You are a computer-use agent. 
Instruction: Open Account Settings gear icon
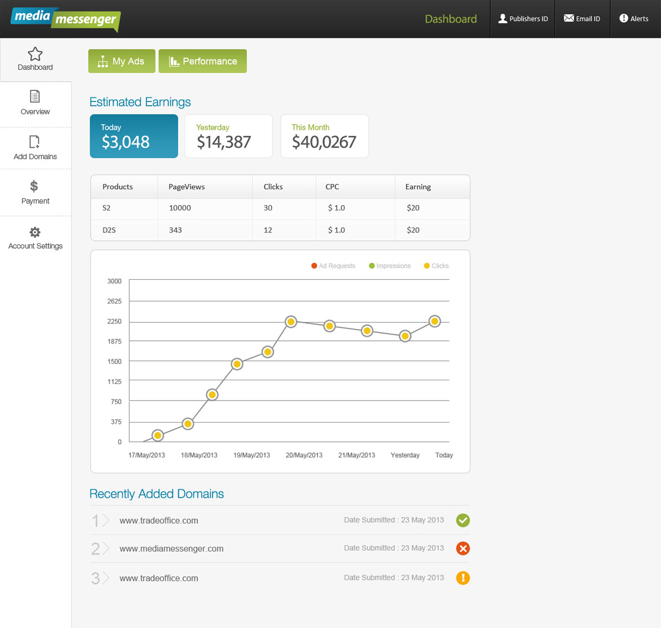(x=35, y=232)
